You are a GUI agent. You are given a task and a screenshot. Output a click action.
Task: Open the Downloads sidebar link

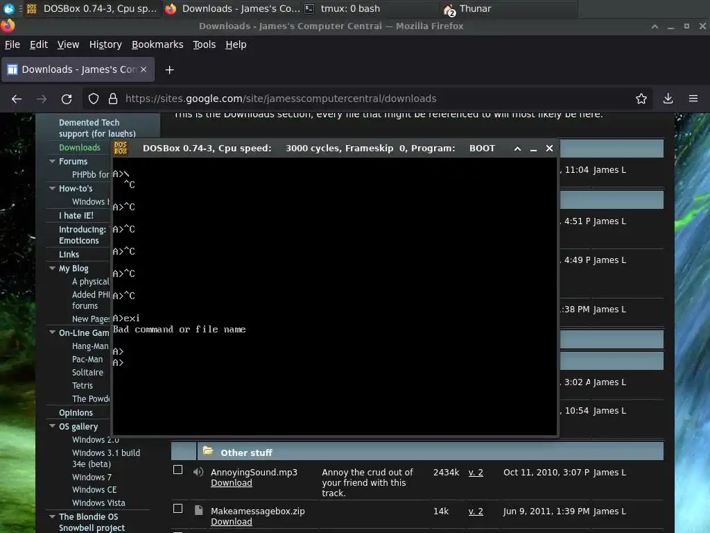(x=80, y=147)
